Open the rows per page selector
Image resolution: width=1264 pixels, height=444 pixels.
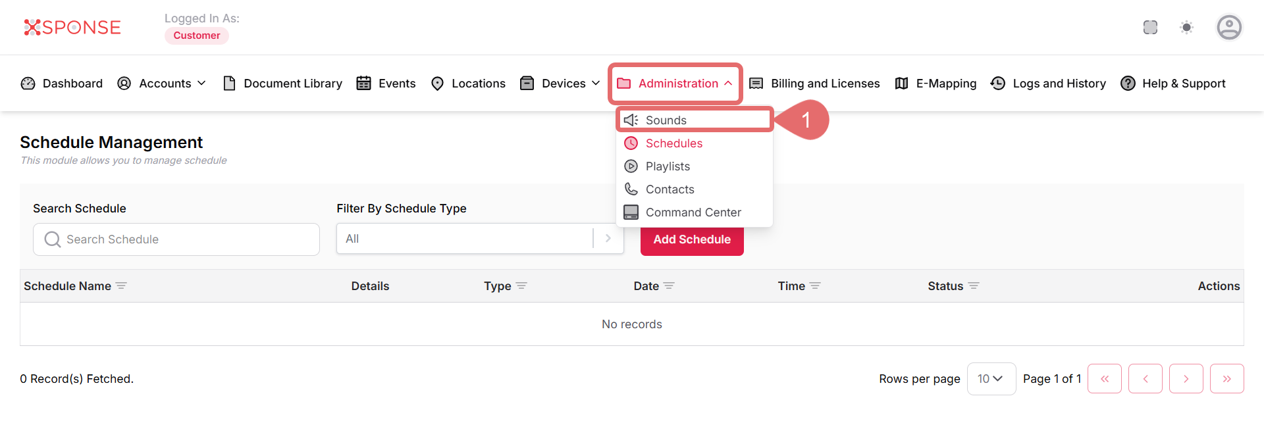tap(991, 379)
